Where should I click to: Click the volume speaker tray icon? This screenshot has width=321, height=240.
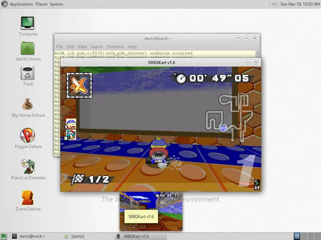point(275,4)
